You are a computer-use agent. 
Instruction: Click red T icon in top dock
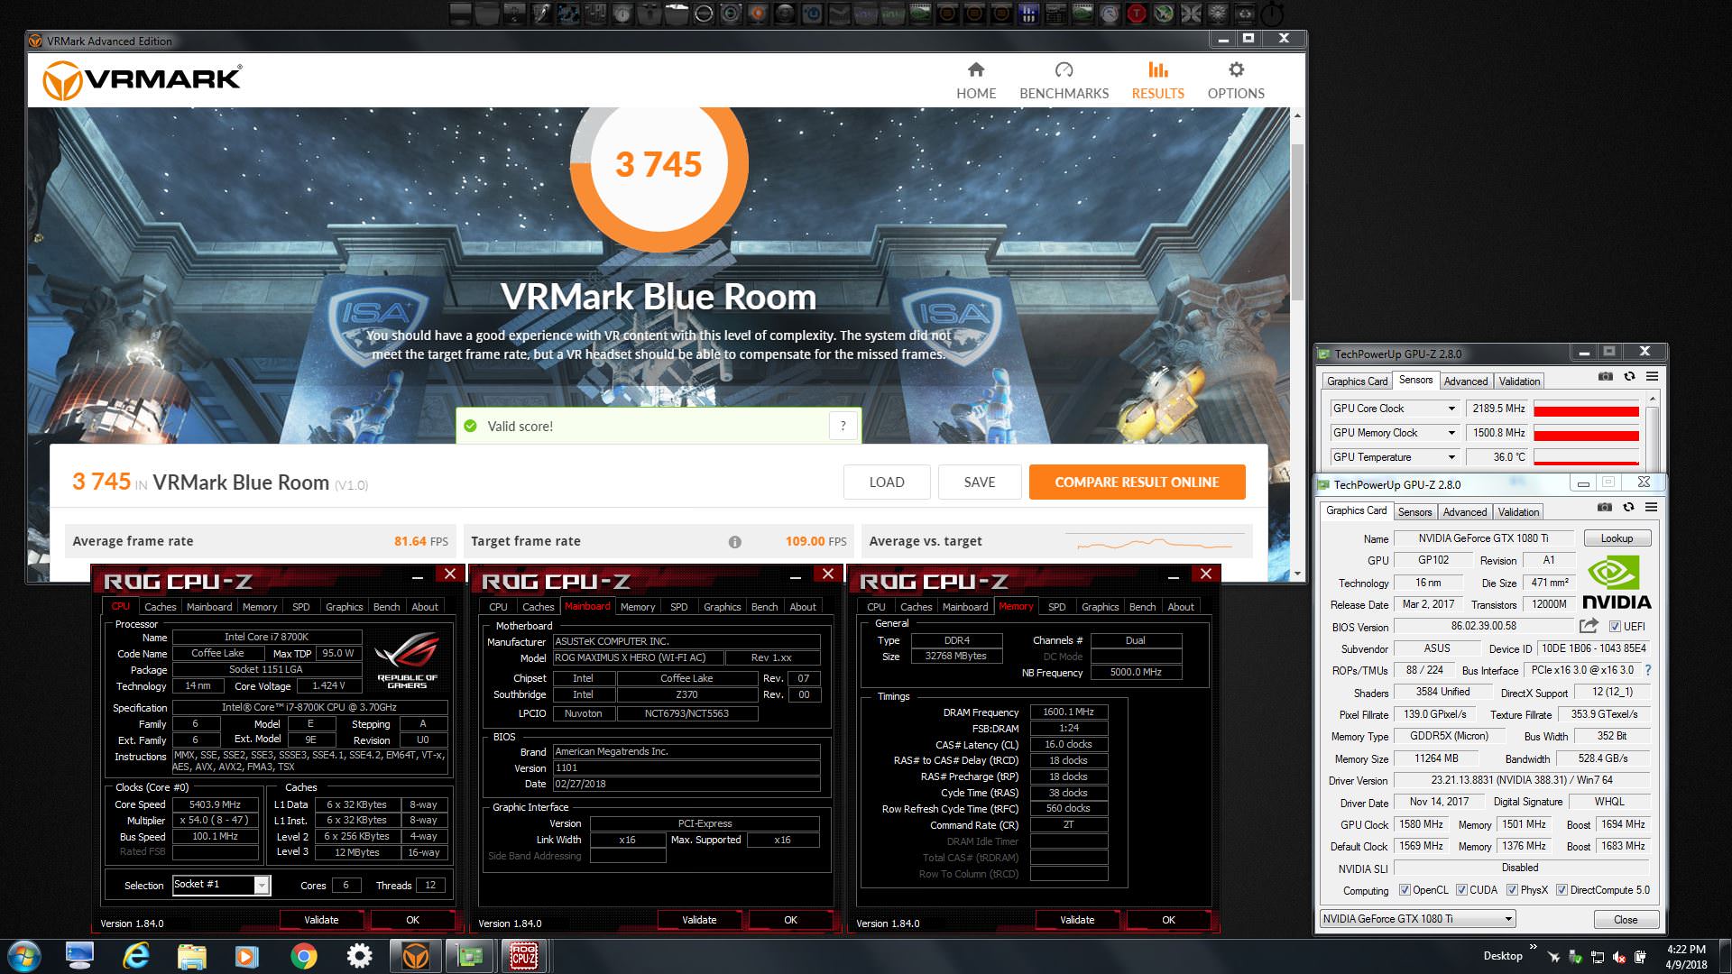coord(1137,14)
